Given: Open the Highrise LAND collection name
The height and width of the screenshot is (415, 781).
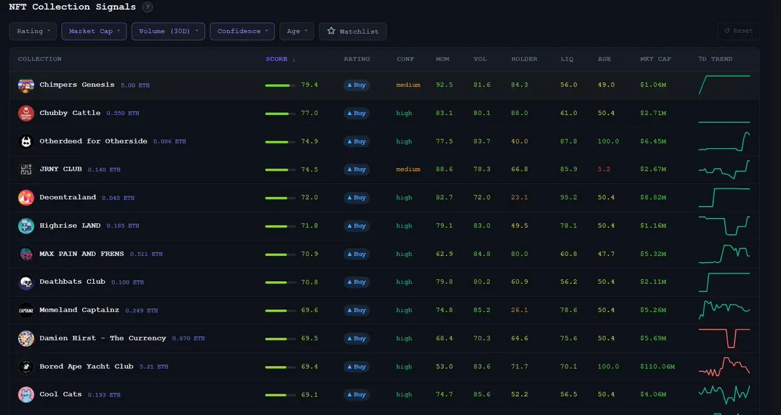Looking at the screenshot, I should pos(70,225).
